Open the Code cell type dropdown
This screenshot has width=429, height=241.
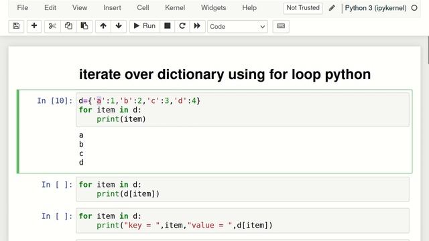click(237, 27)
